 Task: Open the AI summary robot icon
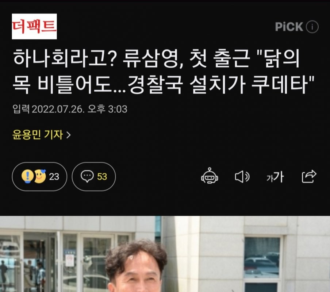210,176
